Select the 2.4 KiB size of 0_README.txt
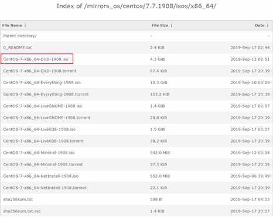This screenshot has height=217, width=273. pos(157,47)
